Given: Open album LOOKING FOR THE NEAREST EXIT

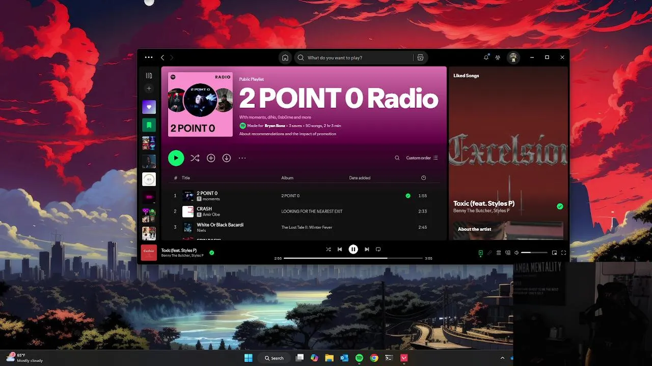Looking at the screenshot, I should pos(312,211).
